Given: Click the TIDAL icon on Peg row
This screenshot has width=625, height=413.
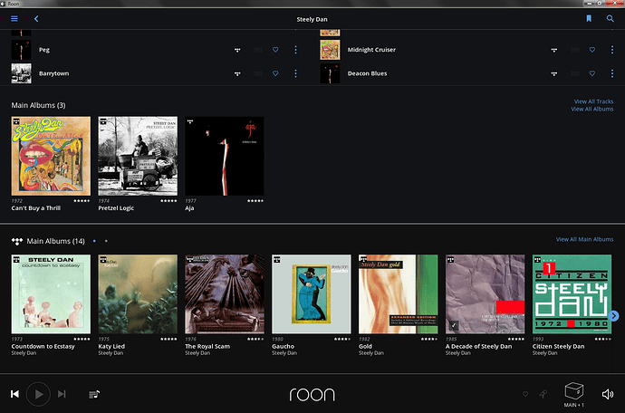Looking at the screenshot, I should point(237,50).
